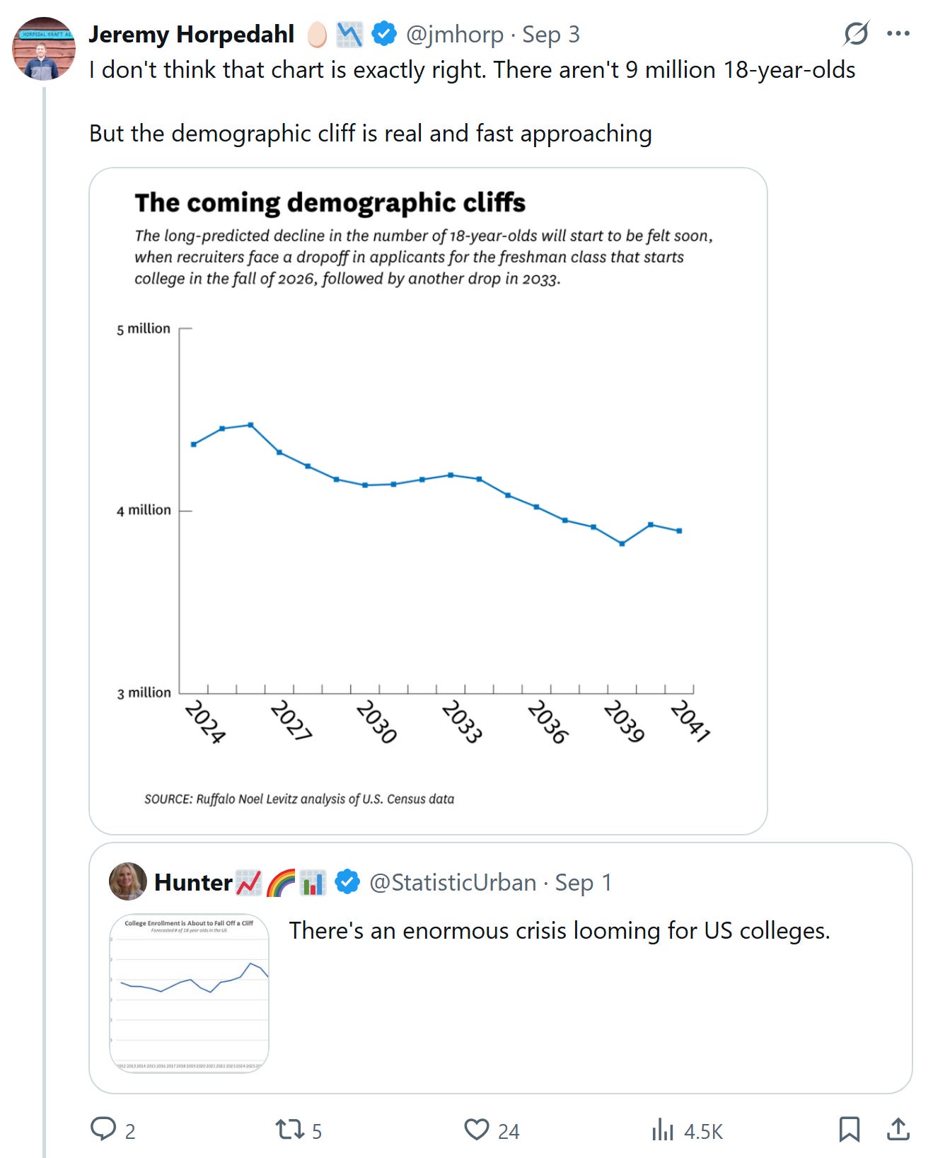
Task: Open the views analytics icon
Action: pyautogui.click(x=663, y=1130)
